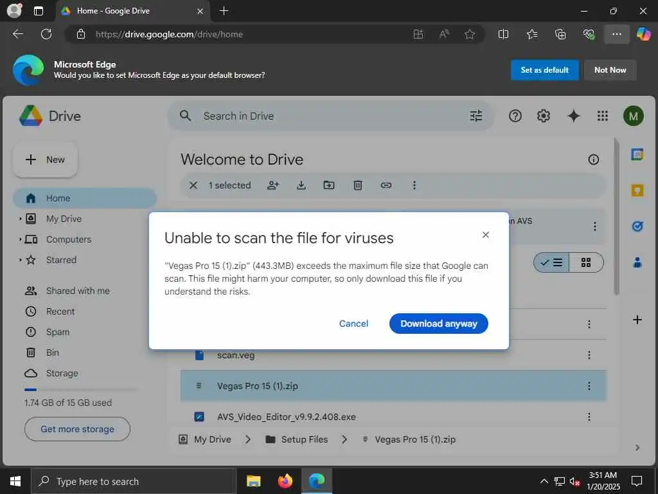Open Drive settings gear icon

click(x=543, y=116)
